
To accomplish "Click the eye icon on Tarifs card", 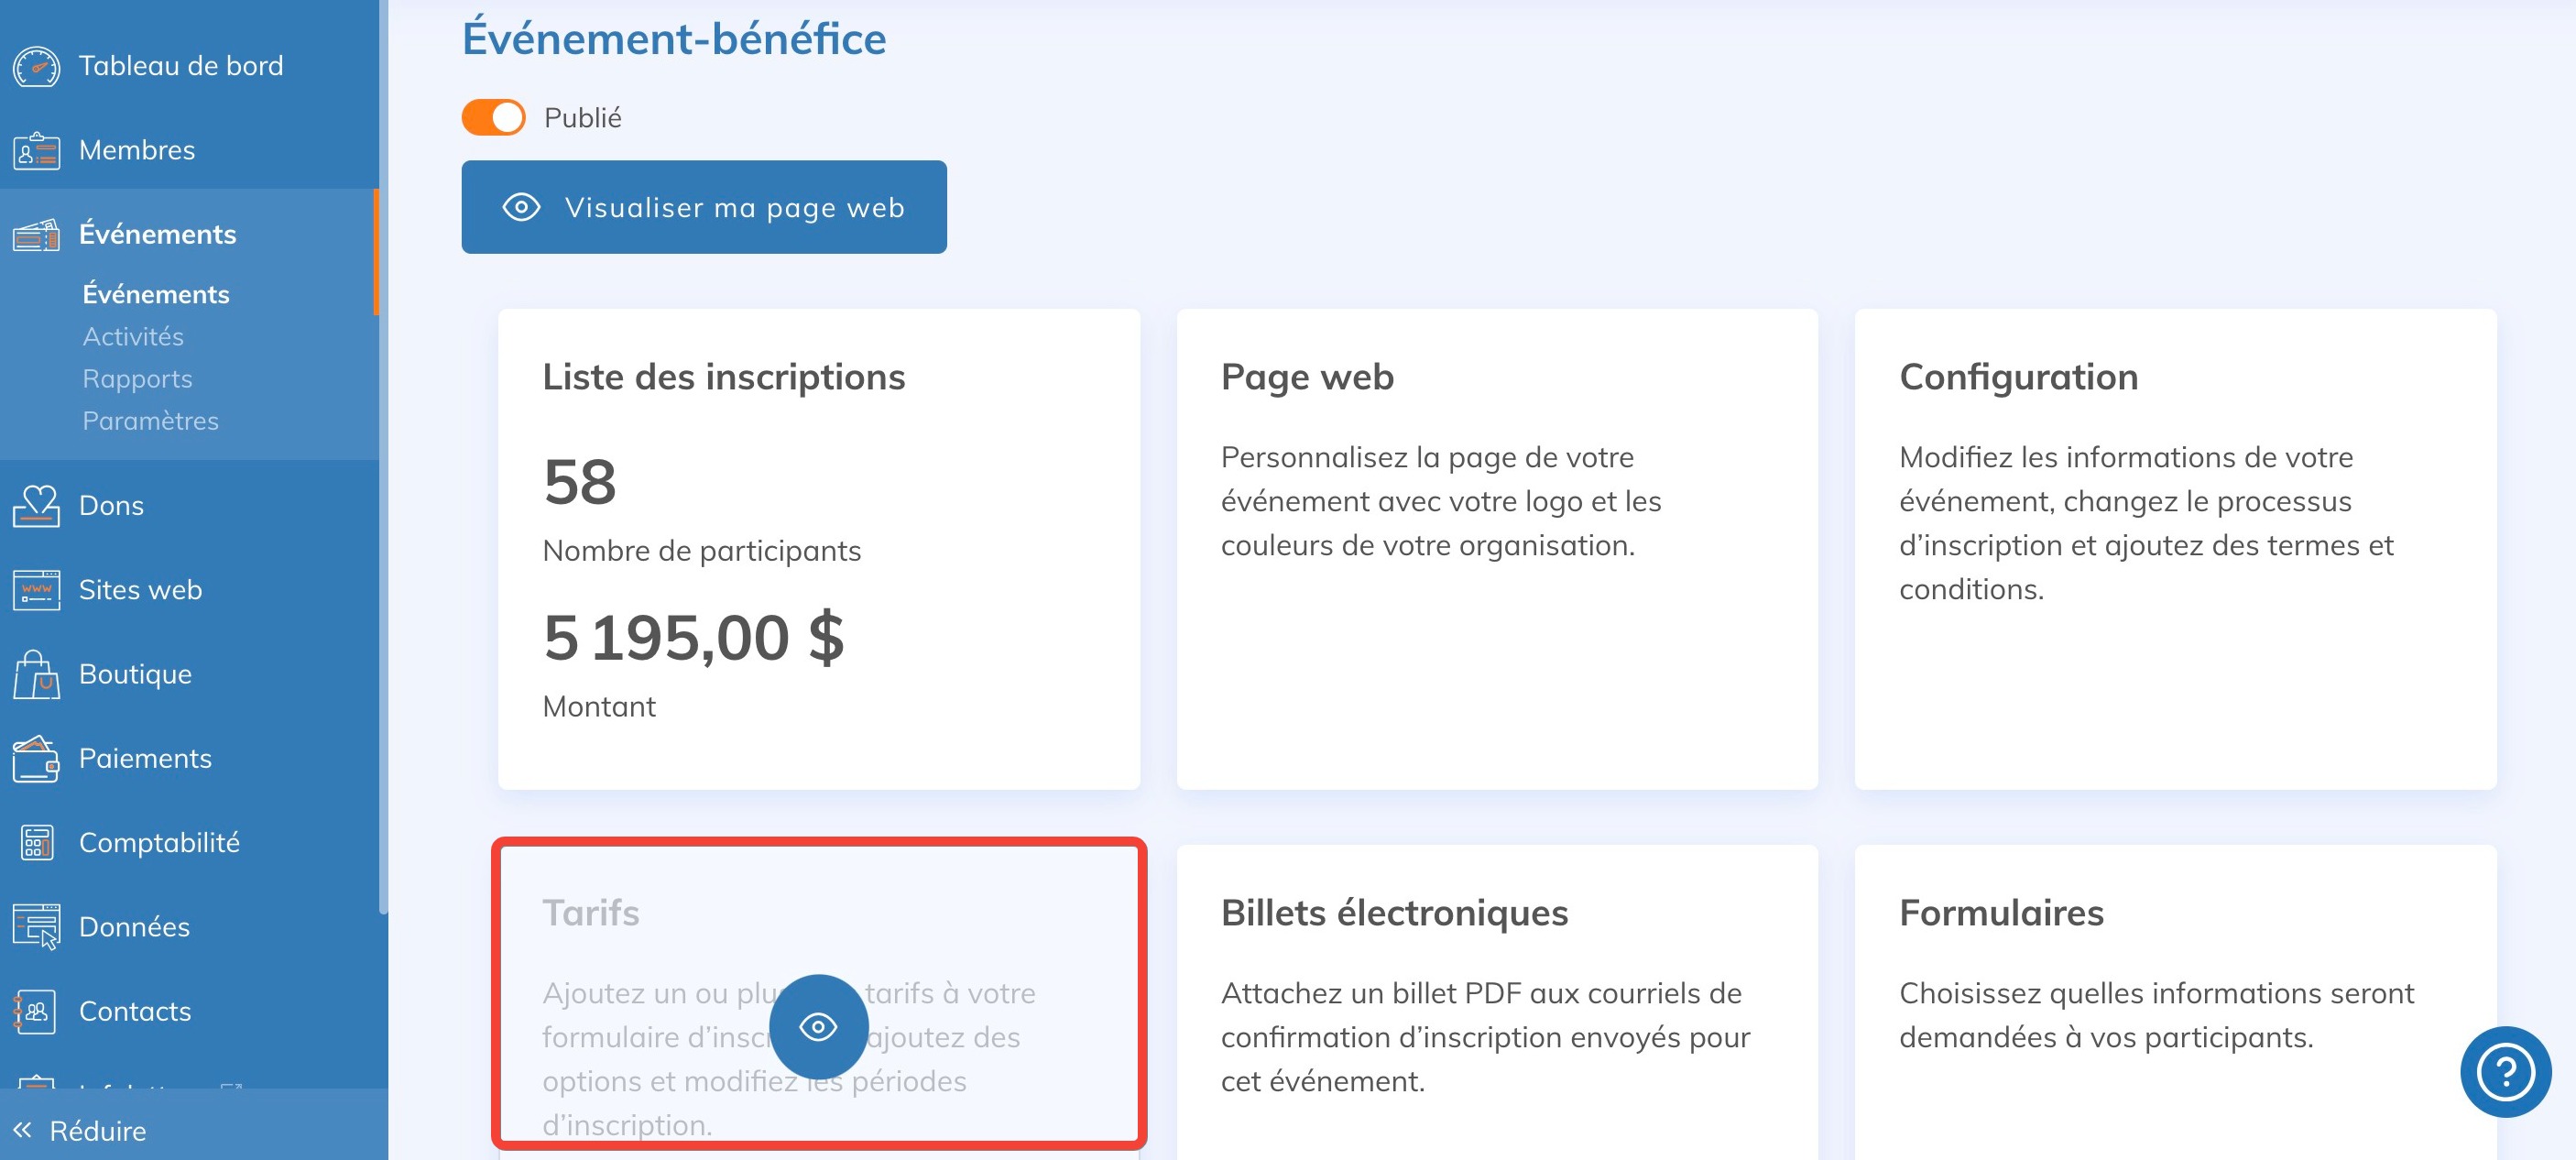I will [x=818, y=1026].
